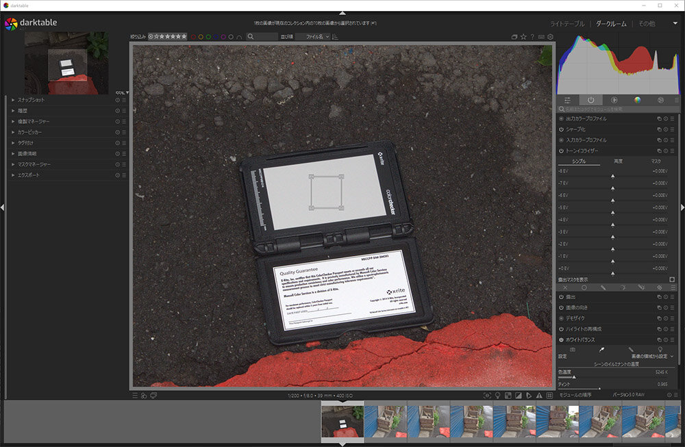The image size is (685, 447).
Task: Disable the トーンイコライザー module
Action: 562,151
